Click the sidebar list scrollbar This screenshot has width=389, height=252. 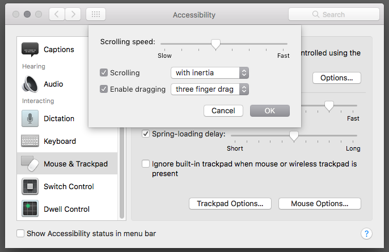(x=122, y=173)
